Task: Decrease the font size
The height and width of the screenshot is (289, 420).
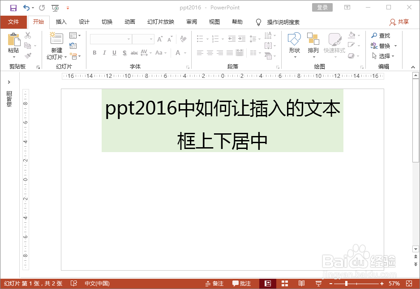Action: point(170,39)
